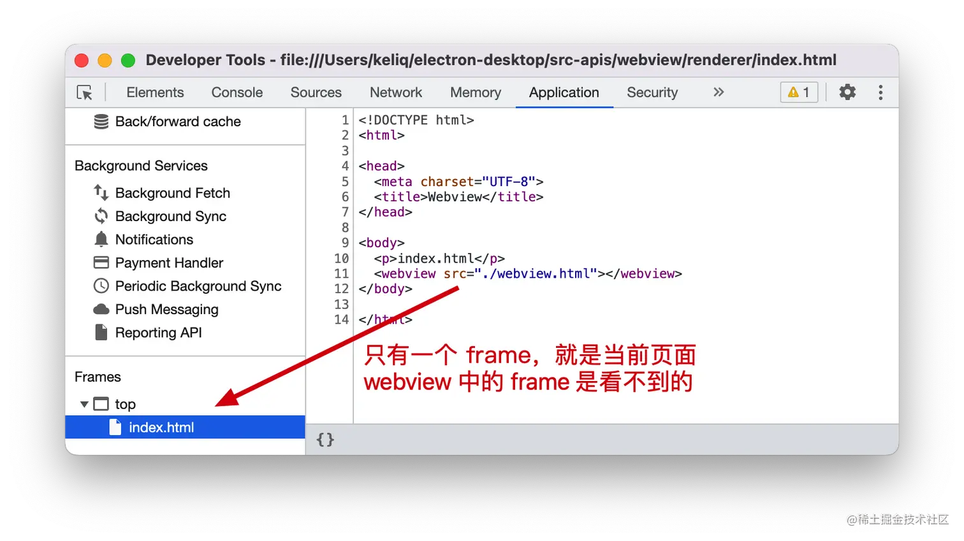The width and height of the screenshot is (964, 541).
Task: Select the index.html frame document
Action: click(x=185, y=428)
